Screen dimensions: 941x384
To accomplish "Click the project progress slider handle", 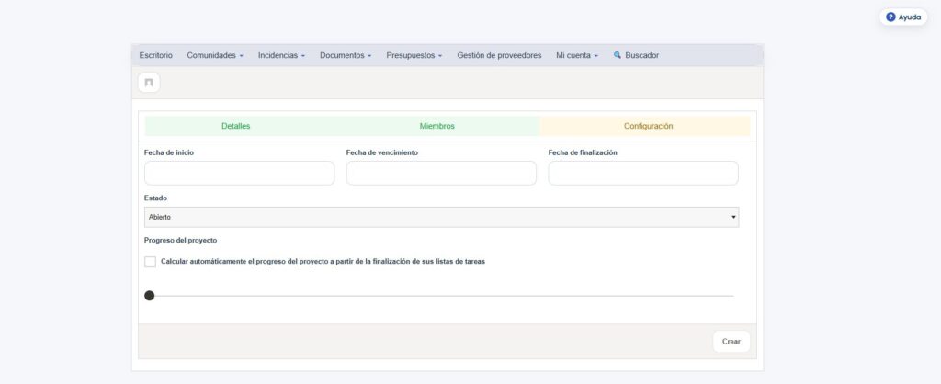I will [x=150, y=296].
